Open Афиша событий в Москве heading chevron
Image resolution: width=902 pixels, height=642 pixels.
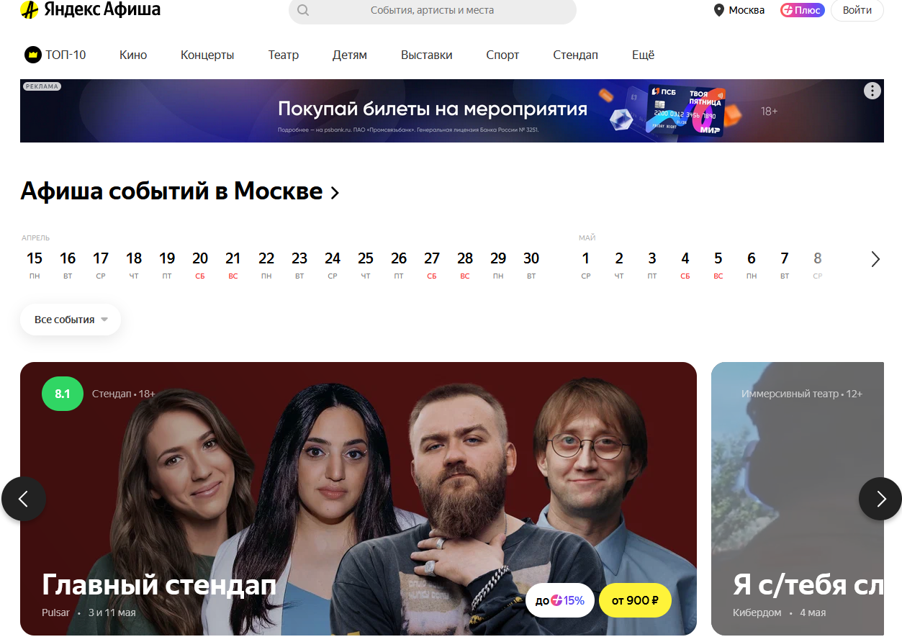coord(335,193)
